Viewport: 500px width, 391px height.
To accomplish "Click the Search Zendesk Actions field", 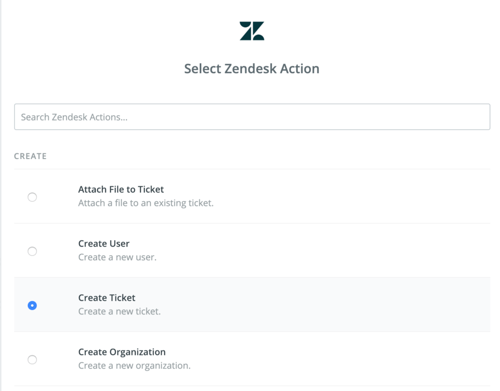I will (252, 117).
